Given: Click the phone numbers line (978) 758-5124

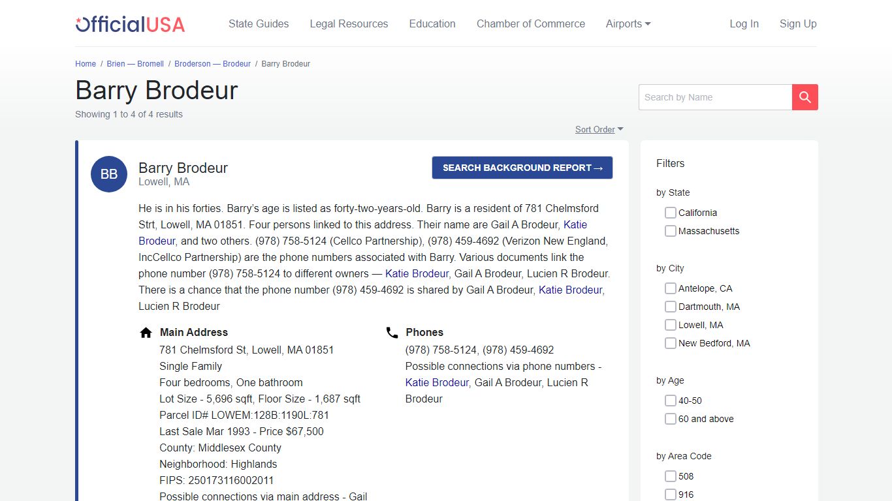Looking at the screenshot, I should pyautogui.click(x=479, y=350).
